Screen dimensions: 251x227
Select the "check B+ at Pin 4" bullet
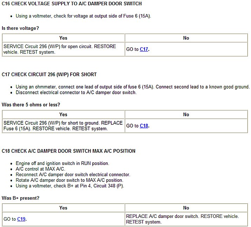70,186
